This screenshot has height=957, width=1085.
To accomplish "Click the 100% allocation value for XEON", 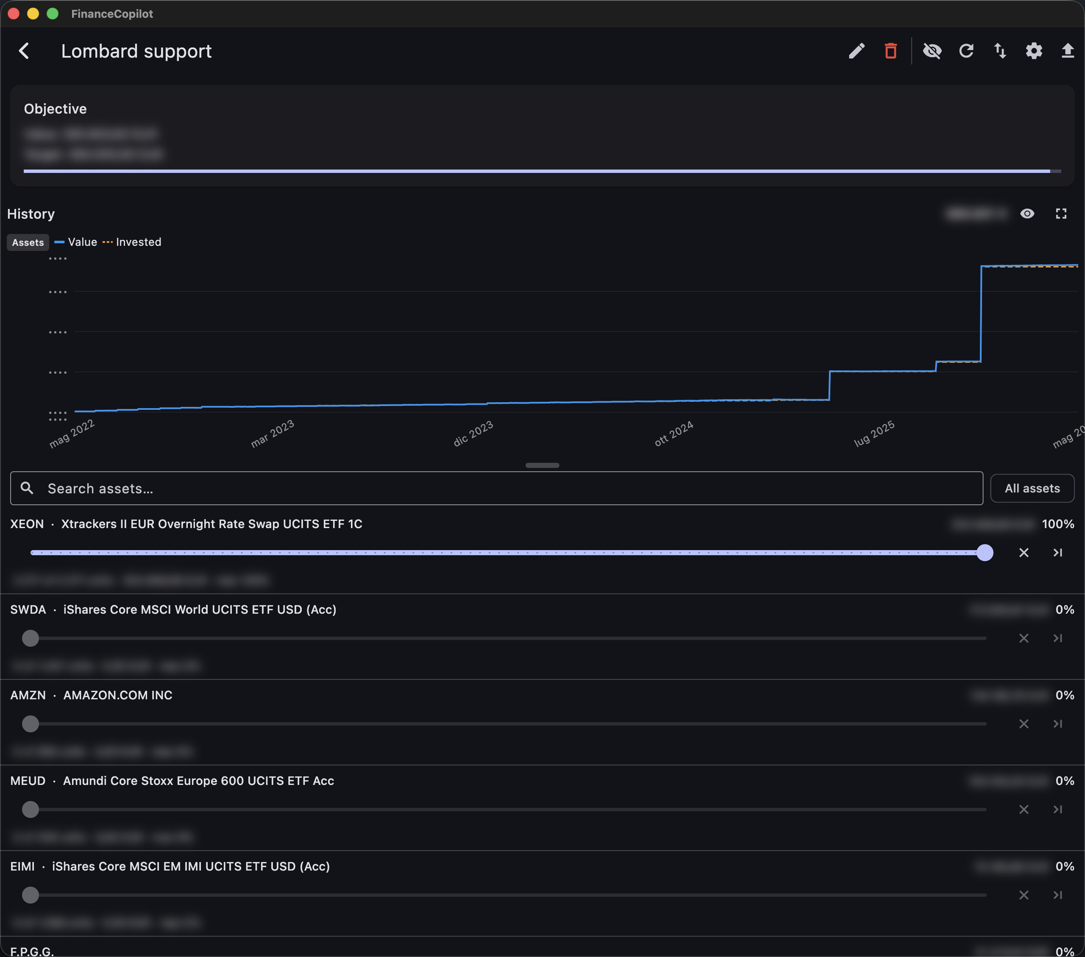I will pyautogui.click(x=1058, y=524).
